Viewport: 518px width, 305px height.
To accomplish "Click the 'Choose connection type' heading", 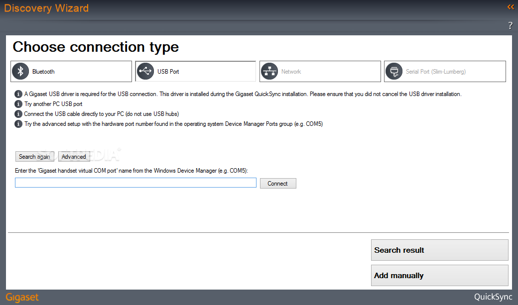I will tap(96, 47).
